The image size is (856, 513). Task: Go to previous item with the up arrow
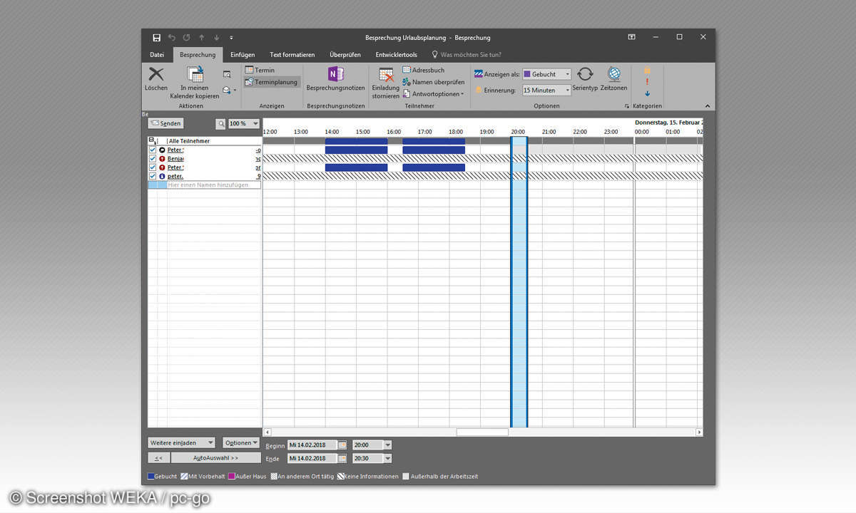coord(202,38)
